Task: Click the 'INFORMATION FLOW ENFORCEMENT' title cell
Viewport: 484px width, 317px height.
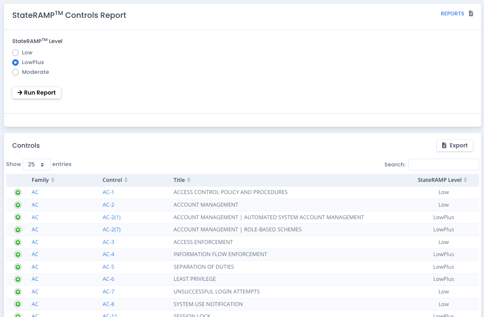Action: click(x=220, y=254)
